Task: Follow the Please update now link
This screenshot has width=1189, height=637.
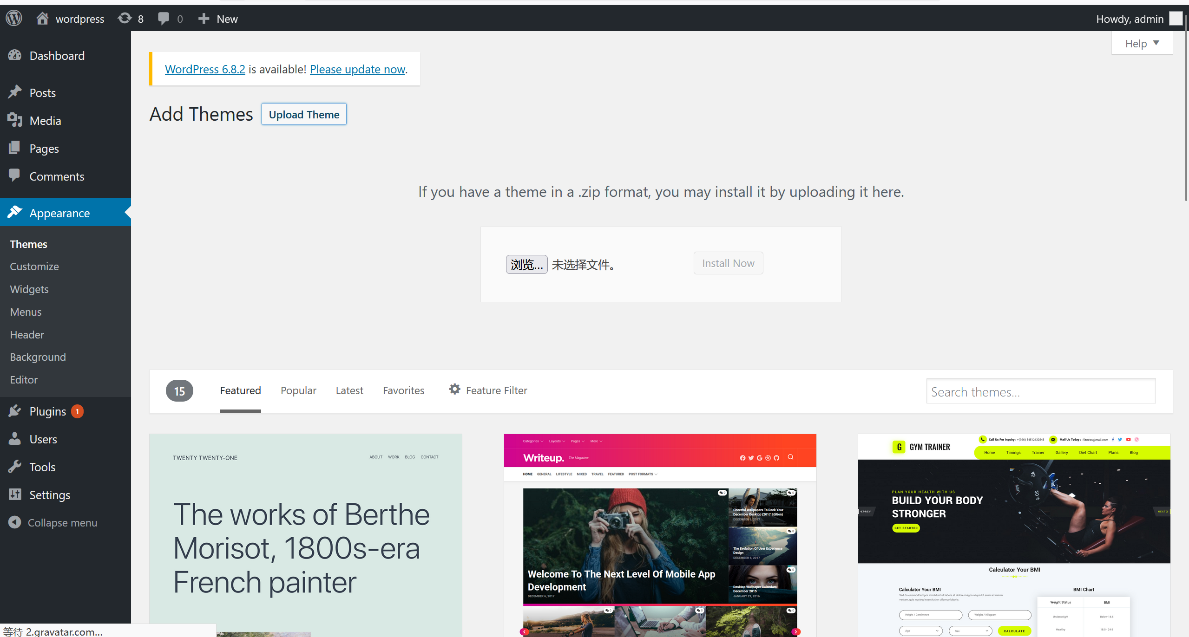Action: pos(357,69)
